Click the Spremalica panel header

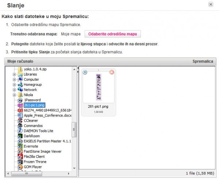pyautogui.click(x=203, y=61)
